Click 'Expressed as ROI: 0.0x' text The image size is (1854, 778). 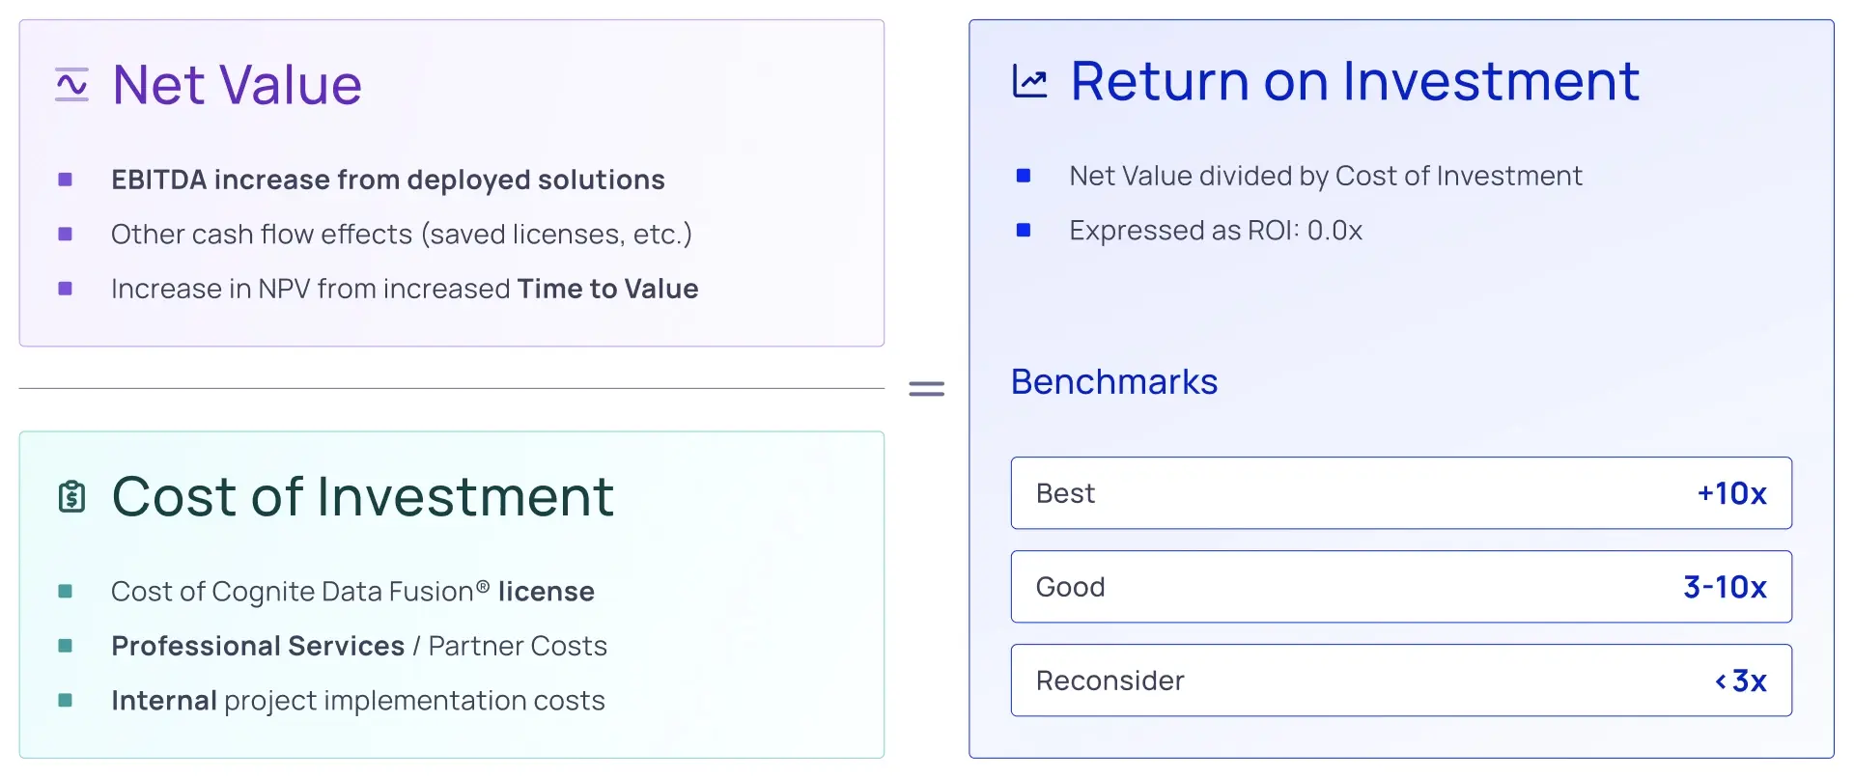[1216, 231]
